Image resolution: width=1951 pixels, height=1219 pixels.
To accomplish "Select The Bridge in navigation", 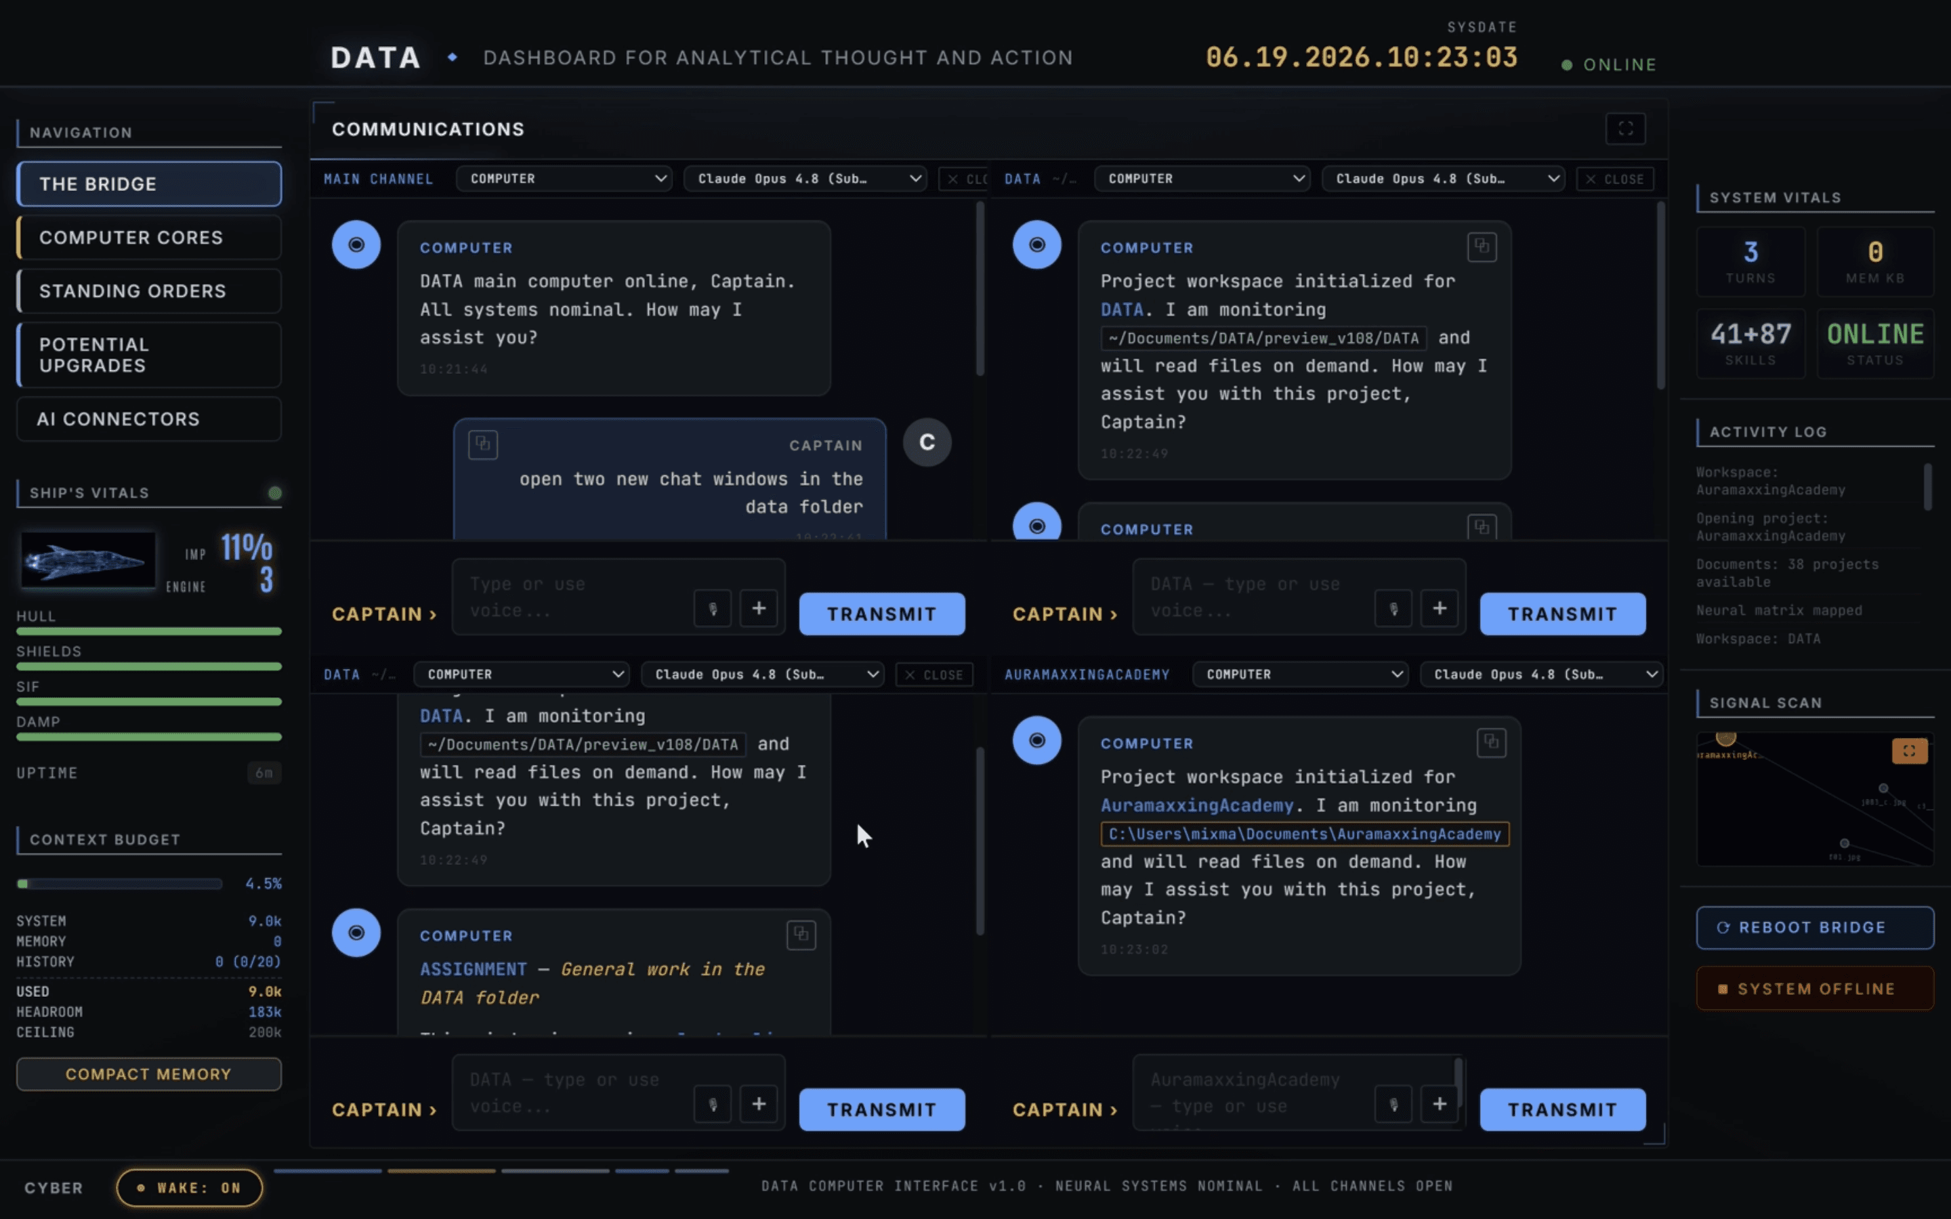I will [x=149, y=184].
